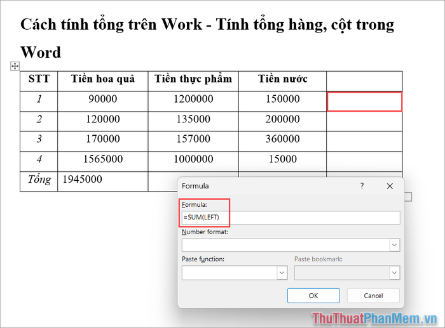Expand the Paste bookmark dropdown

[394, 272]
